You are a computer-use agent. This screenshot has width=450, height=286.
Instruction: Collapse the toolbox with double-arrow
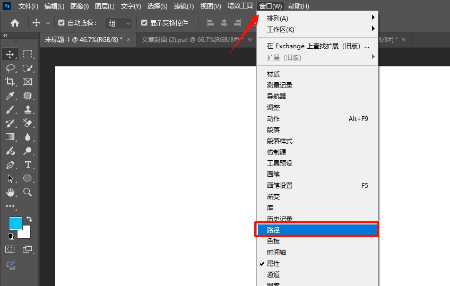pyautogui.click(x=5, y=35)
